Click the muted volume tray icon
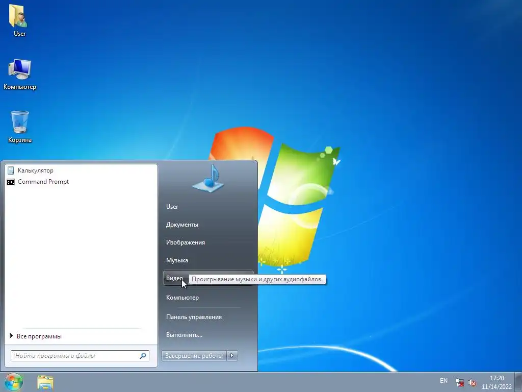The width and height of the screenshot is (522, 392). pyautogui.click(x=472, y=382)
